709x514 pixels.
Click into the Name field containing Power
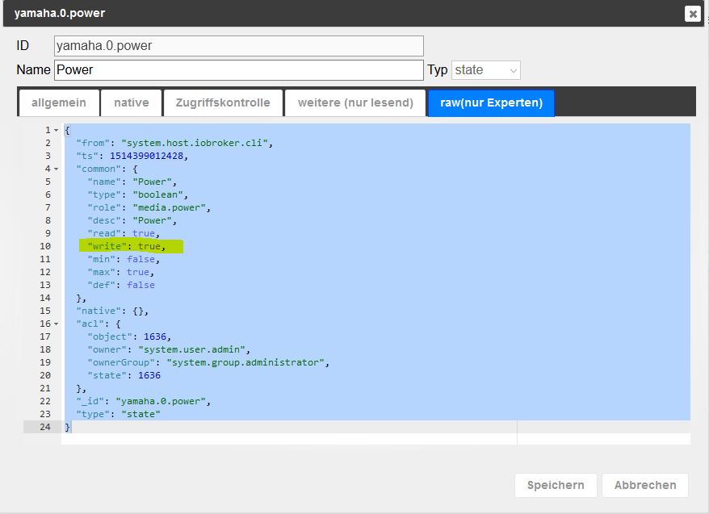[x=238, y=70]
